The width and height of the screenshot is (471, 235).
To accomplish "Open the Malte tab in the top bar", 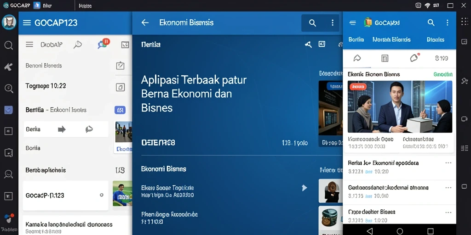I will [85, 6].
